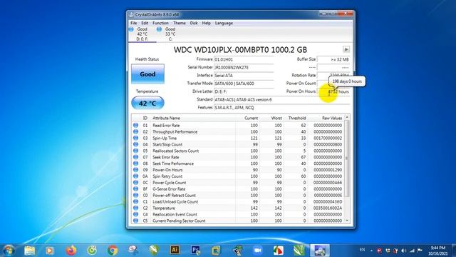Screen dimensions: 456x257
Task: Click the volume speaker tray icon
Action: coord(404,251)
